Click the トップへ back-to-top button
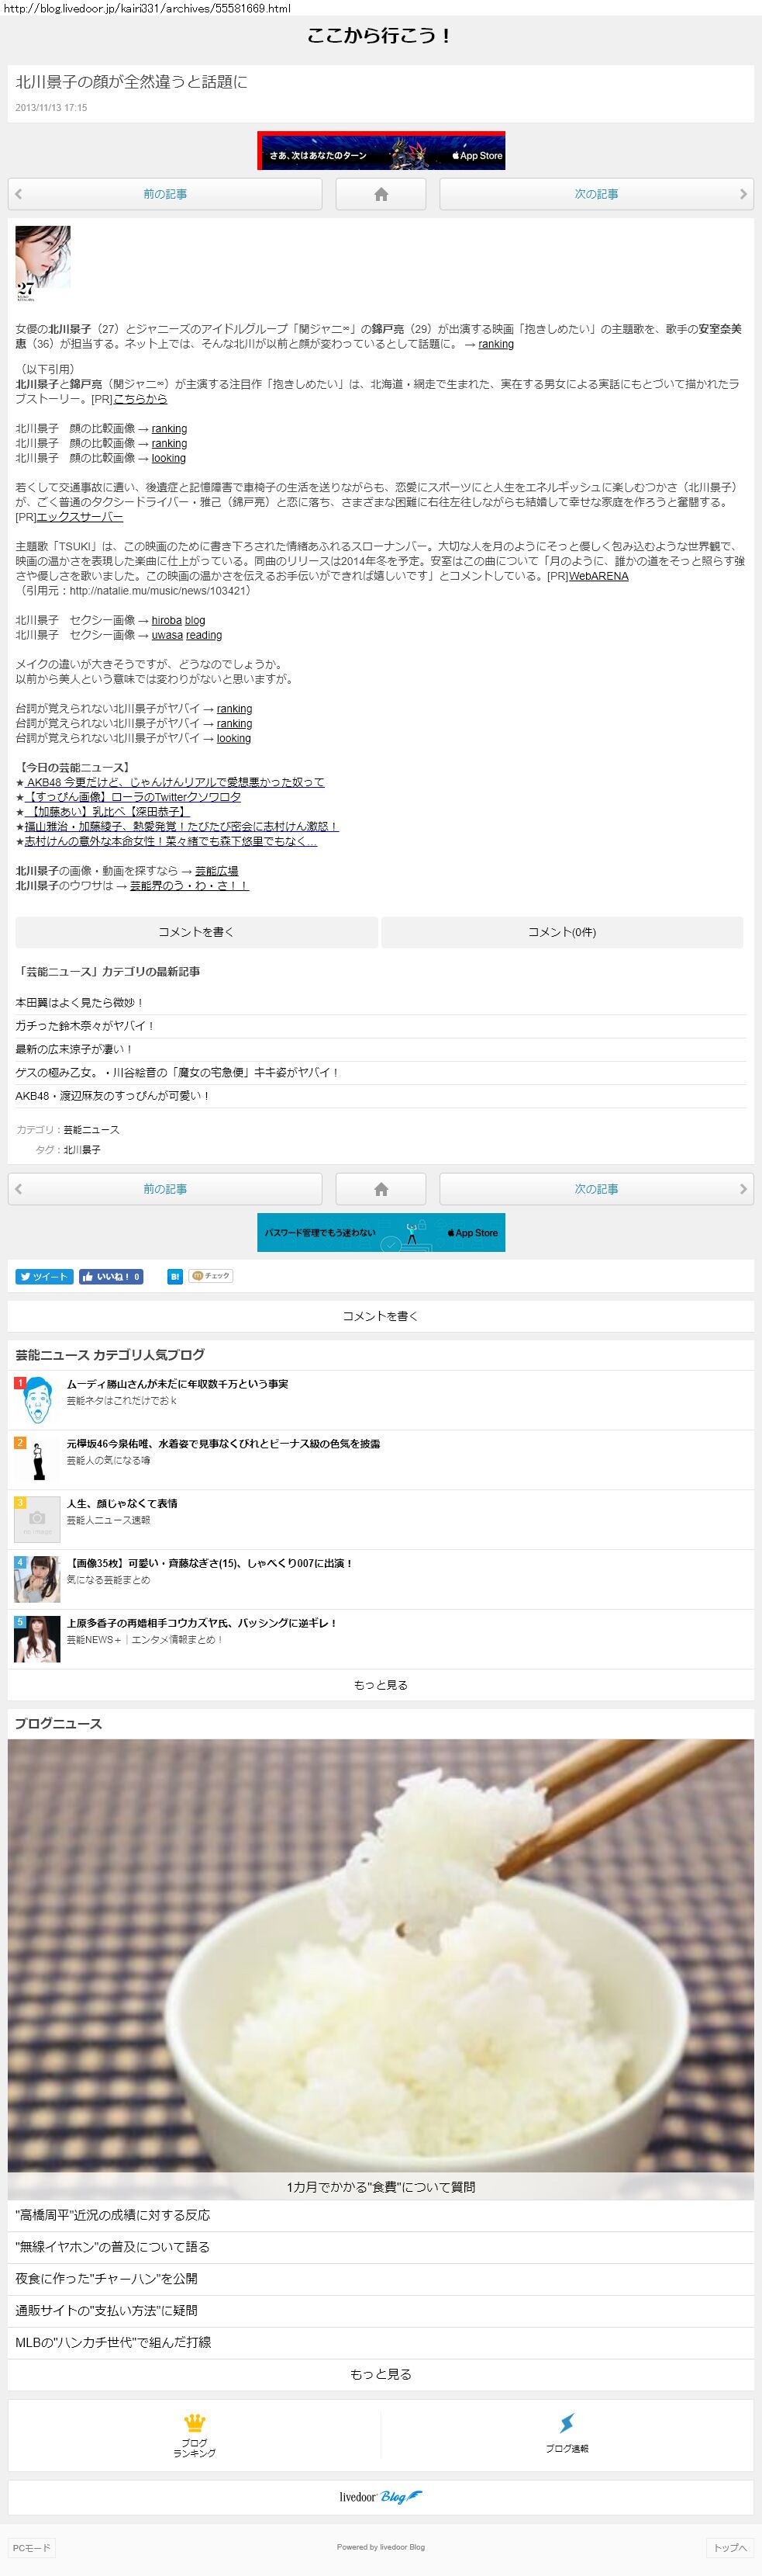 tap(729, 2547)
